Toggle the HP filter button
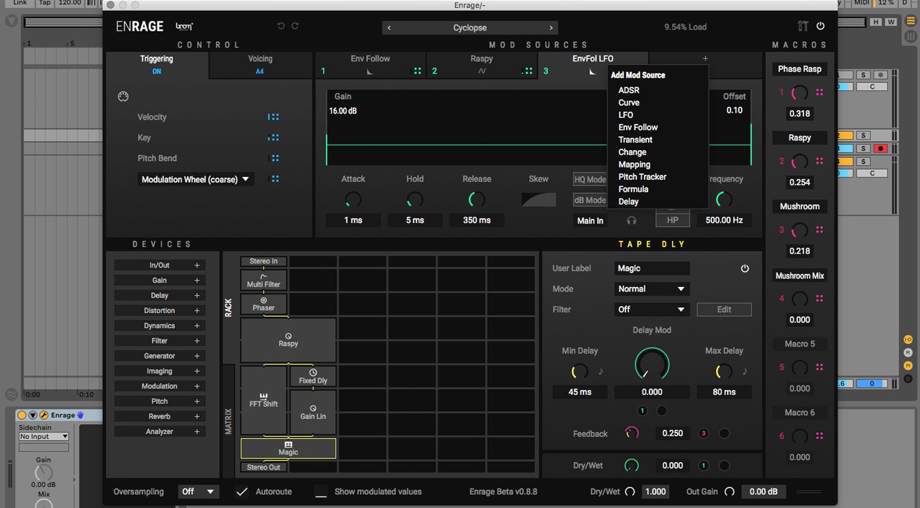The width and height of the screenshot is (920, 508). pos(673,220)
